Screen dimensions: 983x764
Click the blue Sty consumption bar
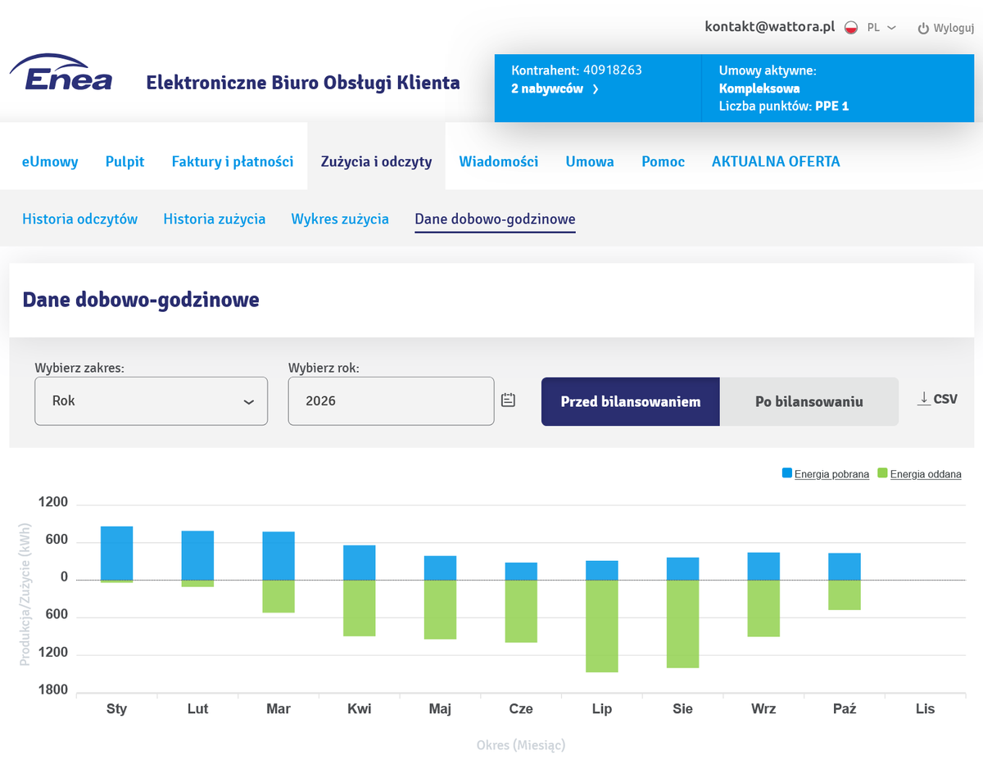coord(116,553)
